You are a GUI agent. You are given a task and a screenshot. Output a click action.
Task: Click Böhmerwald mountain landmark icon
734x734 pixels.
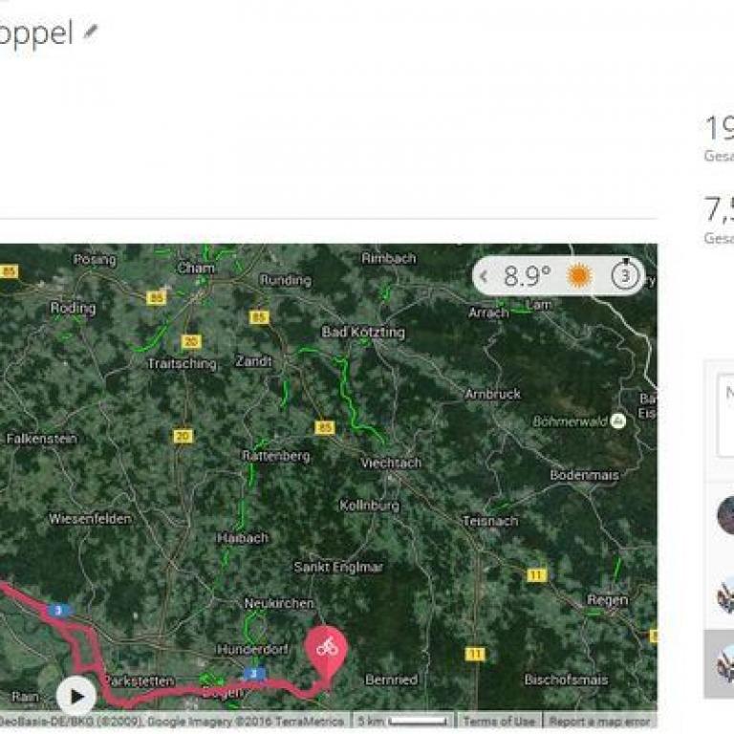(x=618, y=421)
